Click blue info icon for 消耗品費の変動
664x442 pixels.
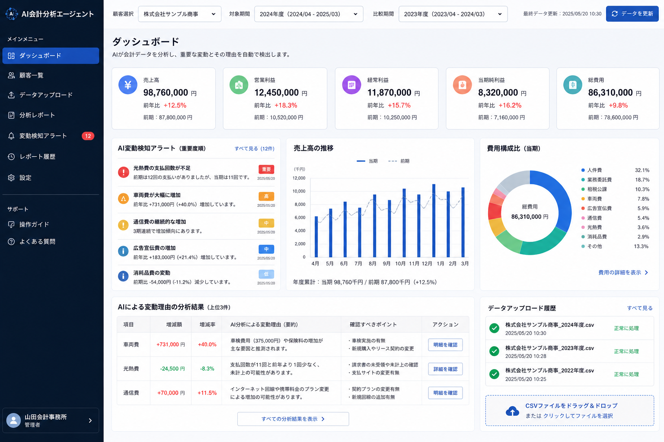123,276
